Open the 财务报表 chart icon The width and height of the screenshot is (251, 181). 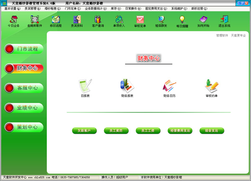click(x=127, y=87)
